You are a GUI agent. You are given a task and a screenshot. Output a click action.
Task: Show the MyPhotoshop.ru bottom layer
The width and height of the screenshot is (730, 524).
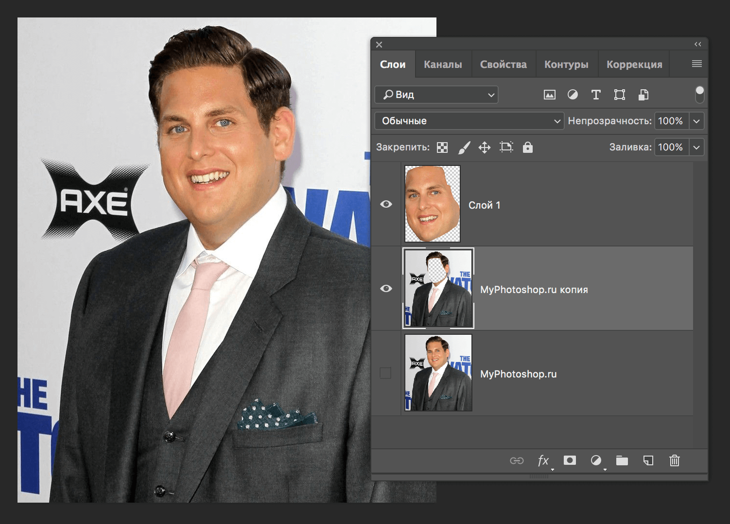click(385, 373)
